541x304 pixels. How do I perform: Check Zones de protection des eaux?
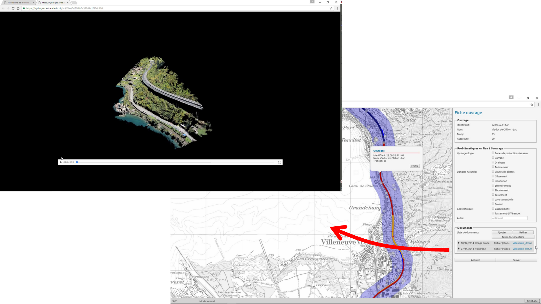pos(493,153)
